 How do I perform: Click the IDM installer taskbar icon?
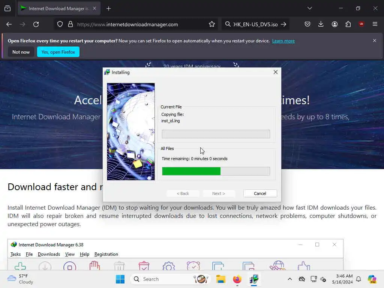(x=254, y=279)
